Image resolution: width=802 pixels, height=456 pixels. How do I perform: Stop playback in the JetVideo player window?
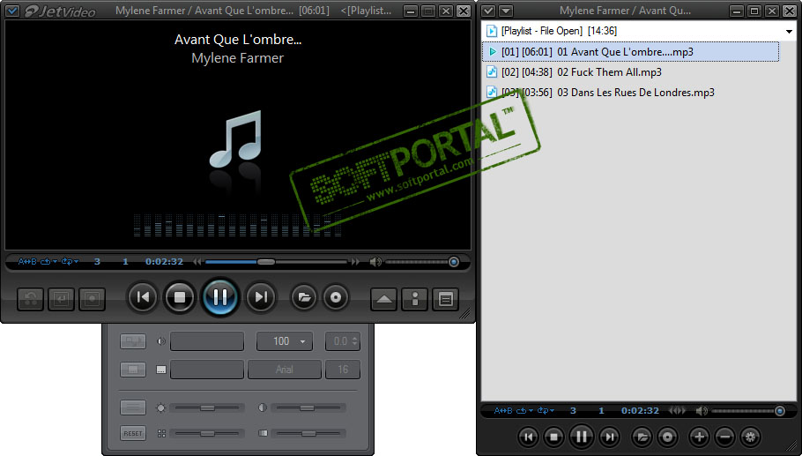pyautogui.click(x=180, y=297)
